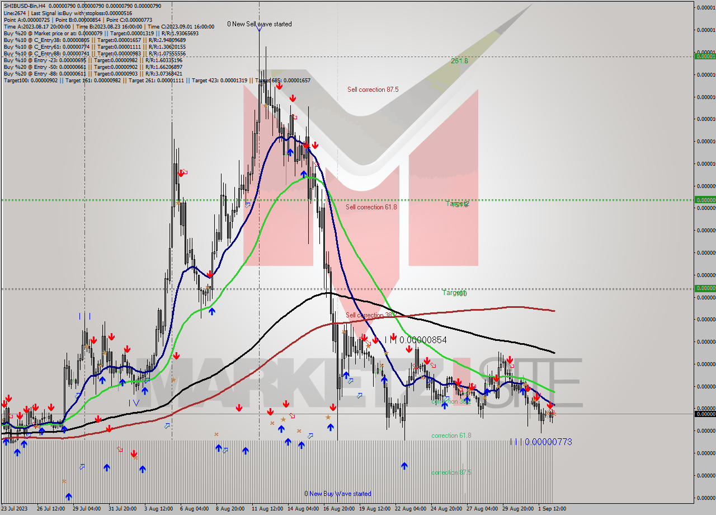Click the 'Buy %20 @ Entry -50' row

pyautogui.click(x=93, y=67)
